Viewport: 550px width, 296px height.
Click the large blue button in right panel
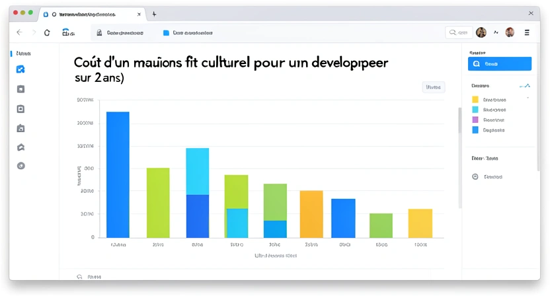(500, 64)
